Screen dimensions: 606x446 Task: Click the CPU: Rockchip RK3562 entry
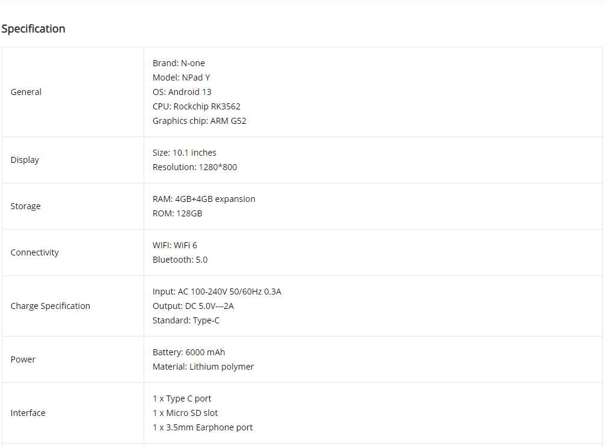pos(197,106)
